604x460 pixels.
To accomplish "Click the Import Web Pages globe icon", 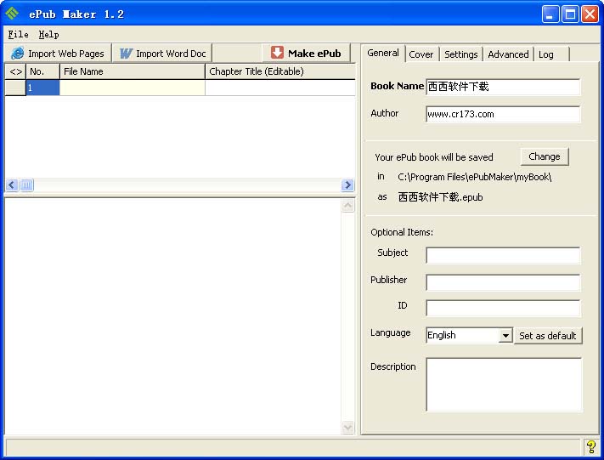I will 18,54.
